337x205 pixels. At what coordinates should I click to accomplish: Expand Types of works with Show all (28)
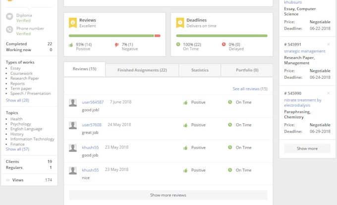point(17,100)
